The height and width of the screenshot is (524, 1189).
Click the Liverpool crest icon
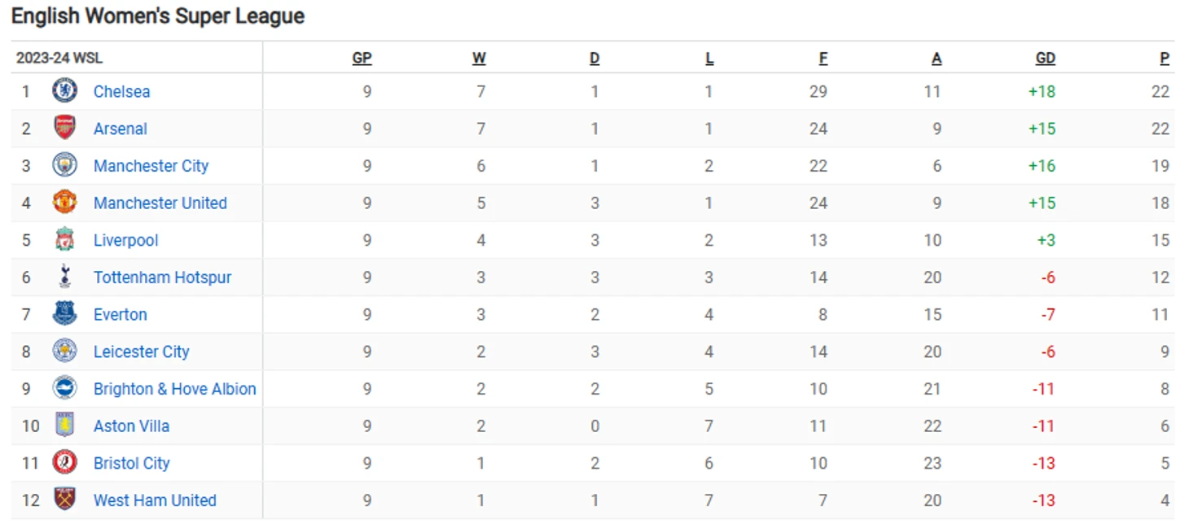64,239
